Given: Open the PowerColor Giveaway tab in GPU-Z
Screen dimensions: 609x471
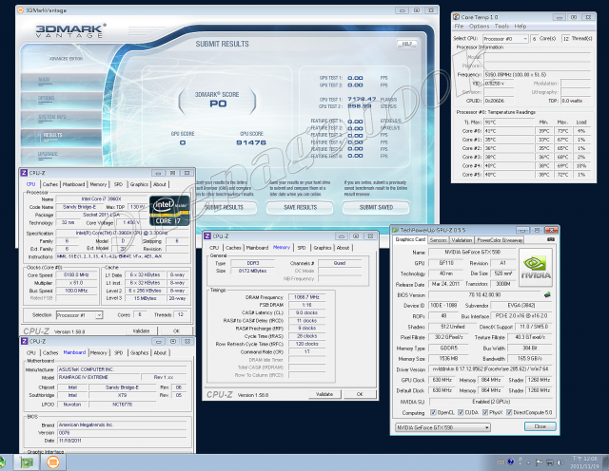Looking at the screenshot, I should click(x=500, y=240).
